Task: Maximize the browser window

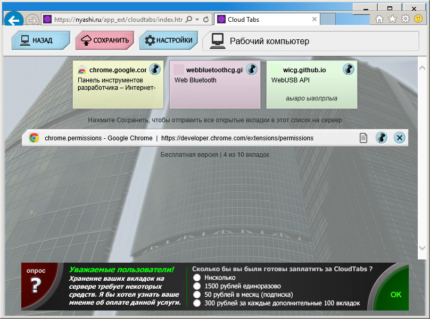Action: click(390, 7)
